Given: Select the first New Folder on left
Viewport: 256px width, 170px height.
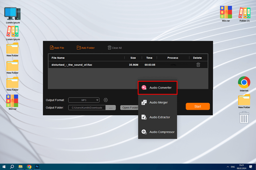Looking at the screenshot, I should point(13,50).
